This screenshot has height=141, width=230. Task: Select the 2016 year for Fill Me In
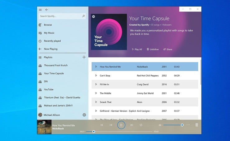pyautogui.click(x=164, y=84)
